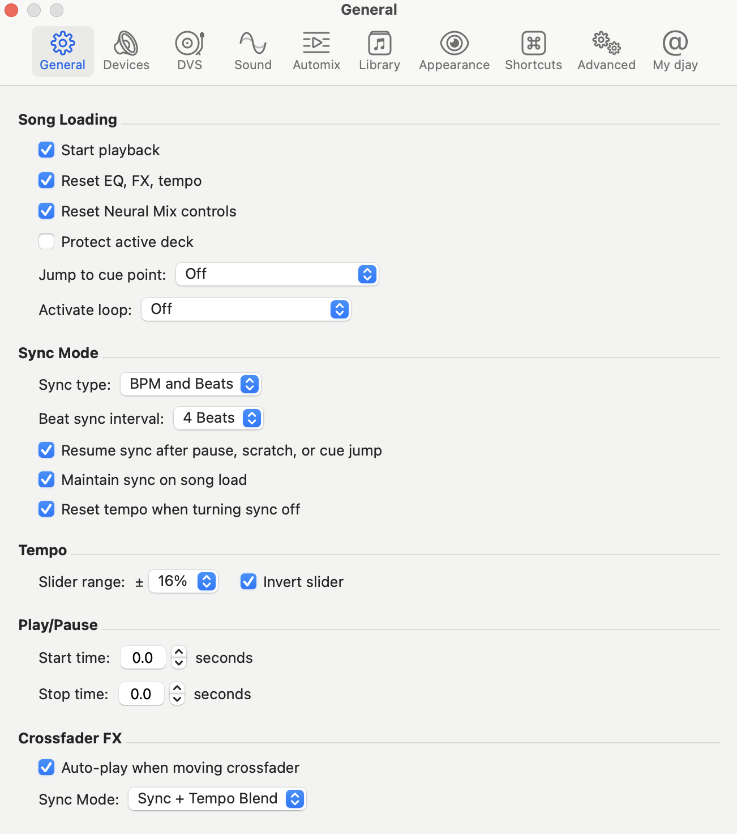
Task: Toggle Invert slider for tempo
Action: coord(248,581)
